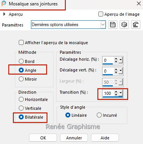Increase Transition percentage with up arrow
143x144 pixels.
(116, 92)
